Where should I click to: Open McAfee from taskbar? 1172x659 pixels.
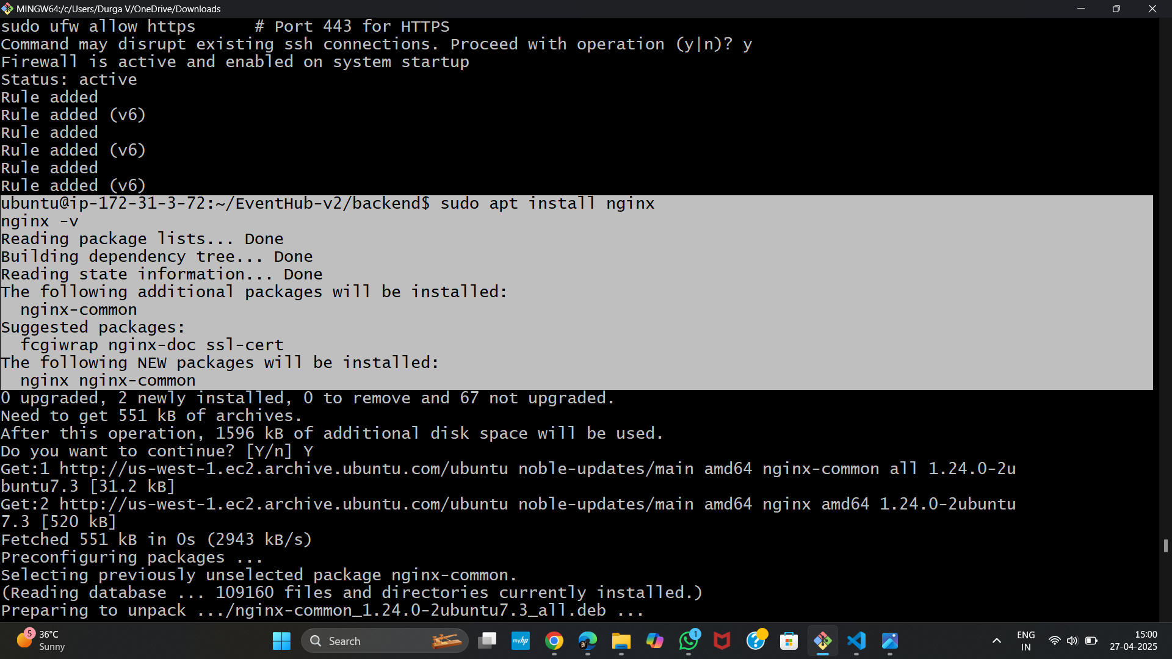coord(722,641)
